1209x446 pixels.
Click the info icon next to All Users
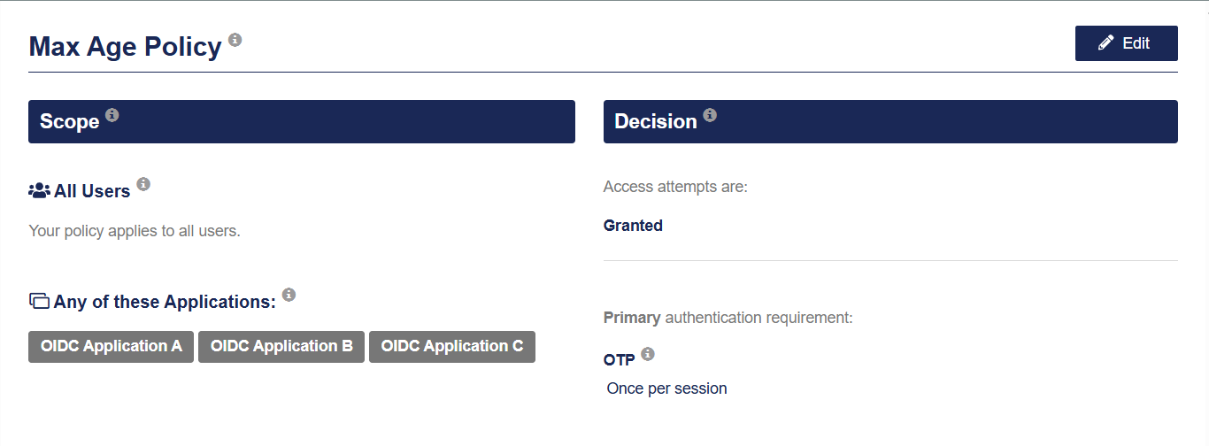click(x=143, y=184)
